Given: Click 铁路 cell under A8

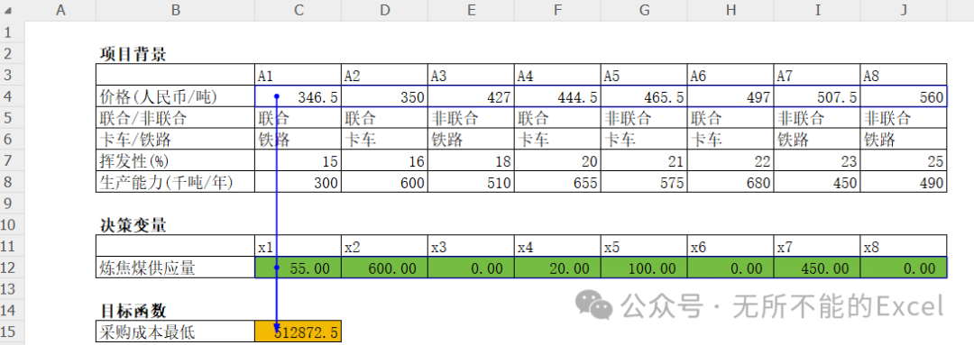Looking at the screenshot, I should coord(903,139).
